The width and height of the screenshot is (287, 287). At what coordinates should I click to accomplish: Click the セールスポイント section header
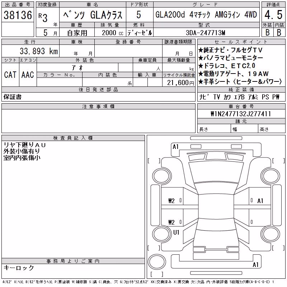(x=241, y=42)
